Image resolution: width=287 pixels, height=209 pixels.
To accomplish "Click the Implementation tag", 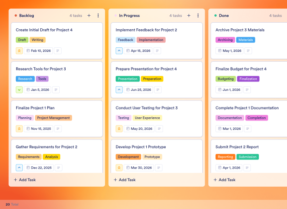I will (x=151, y=40).
